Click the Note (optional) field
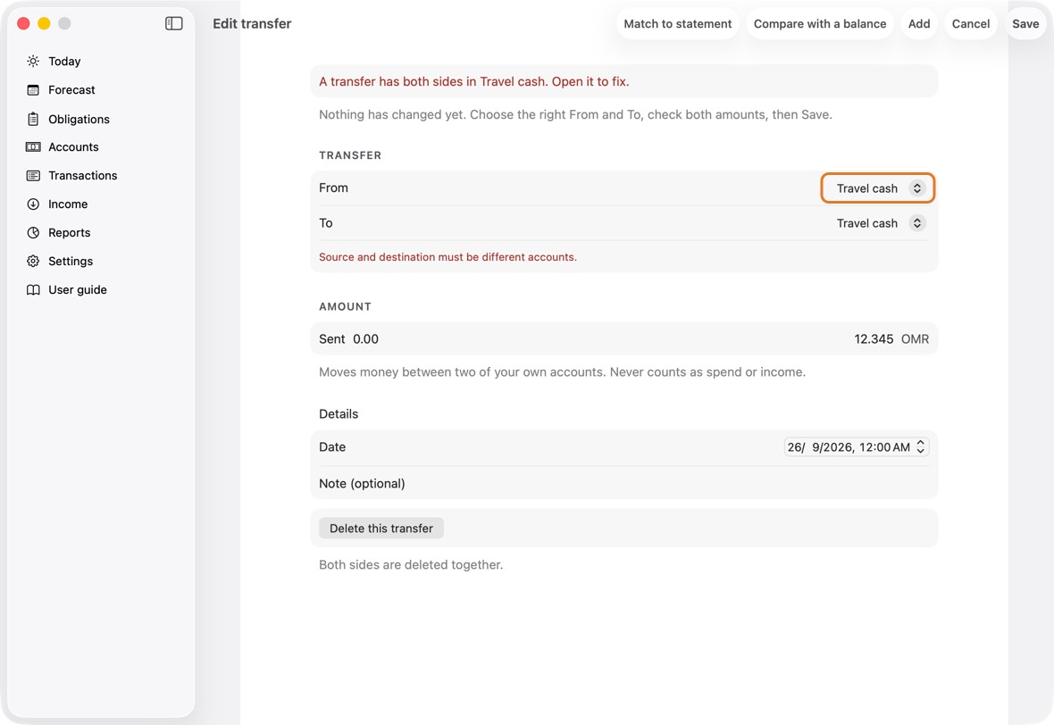 point(623,484)
